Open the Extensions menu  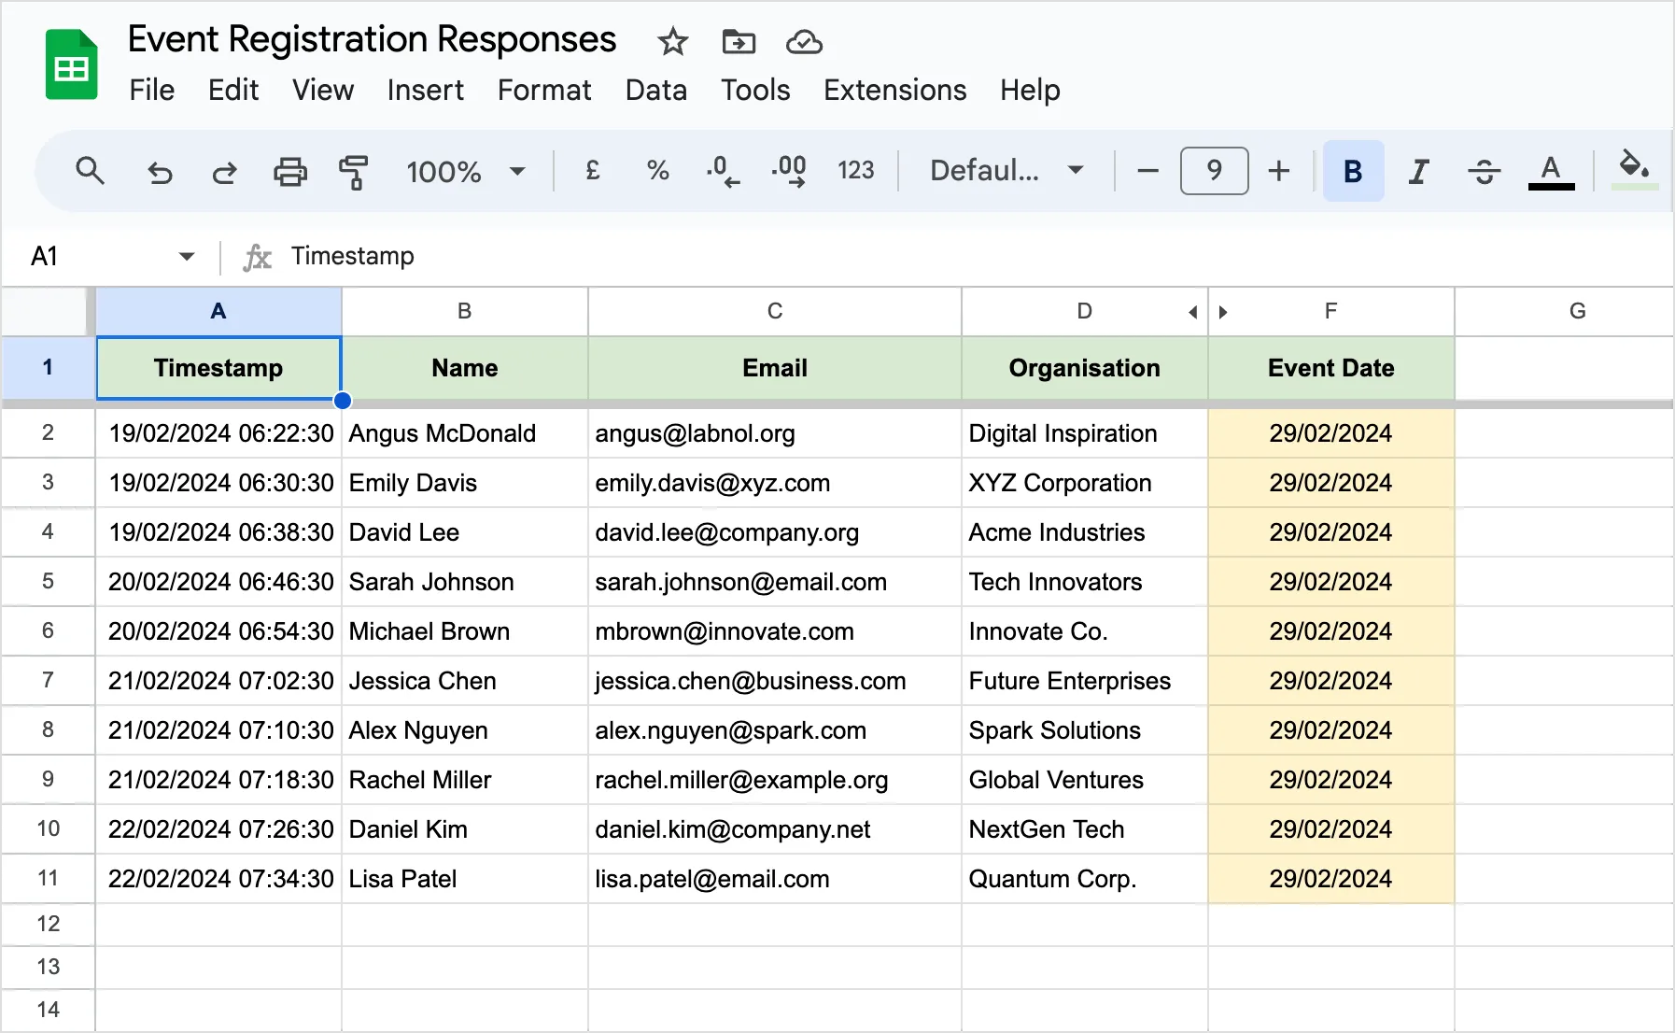tap(894, 90)
